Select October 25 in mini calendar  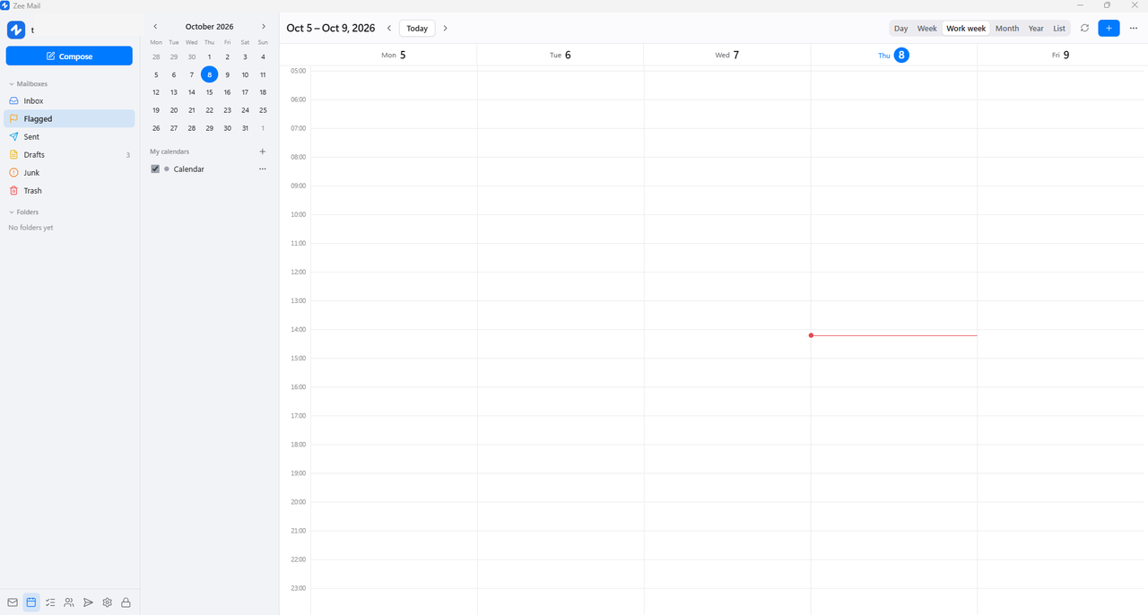[263, 110]
